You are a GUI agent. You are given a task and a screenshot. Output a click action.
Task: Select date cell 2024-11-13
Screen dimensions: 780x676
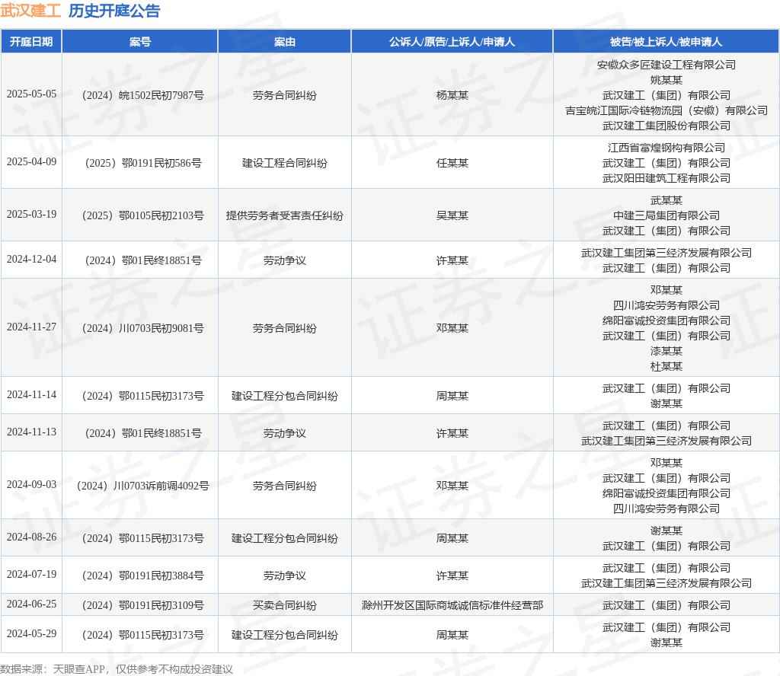click(31, 432)
